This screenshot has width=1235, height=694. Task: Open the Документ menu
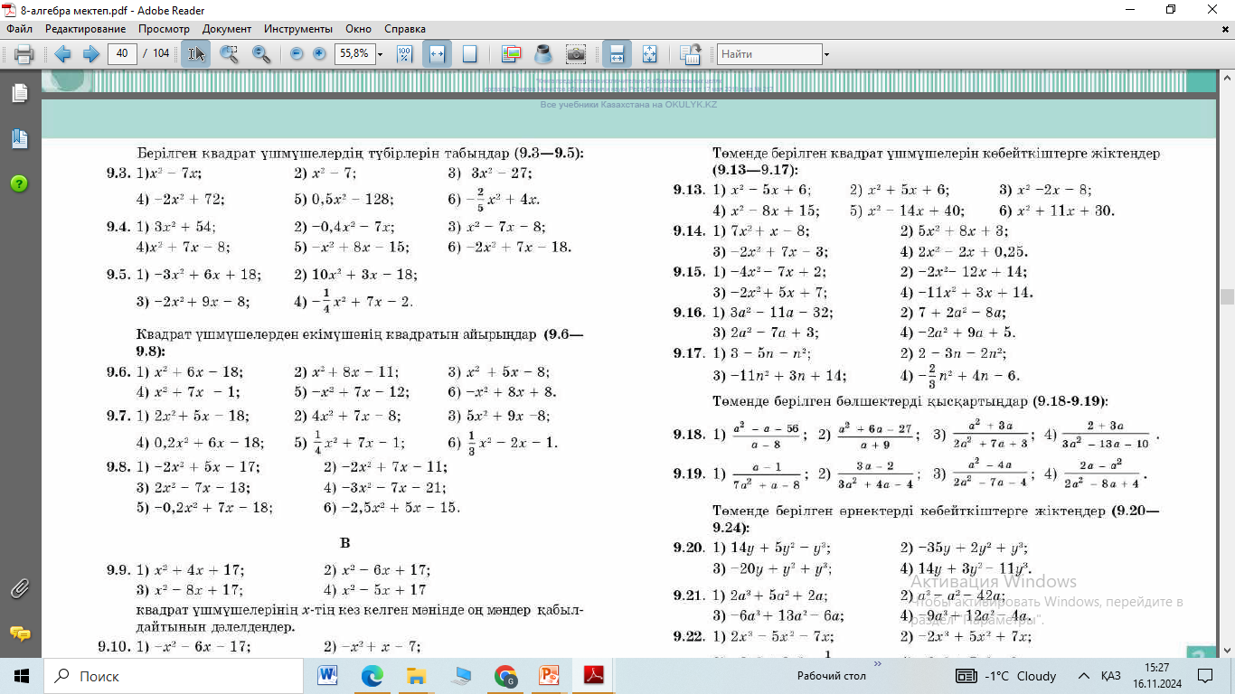(227, 29)
